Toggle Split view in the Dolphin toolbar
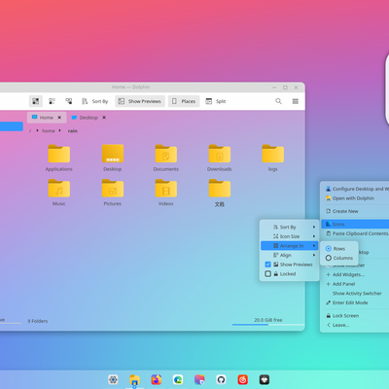389x389 pixels. pyautogui.click(x=216, y=101)
